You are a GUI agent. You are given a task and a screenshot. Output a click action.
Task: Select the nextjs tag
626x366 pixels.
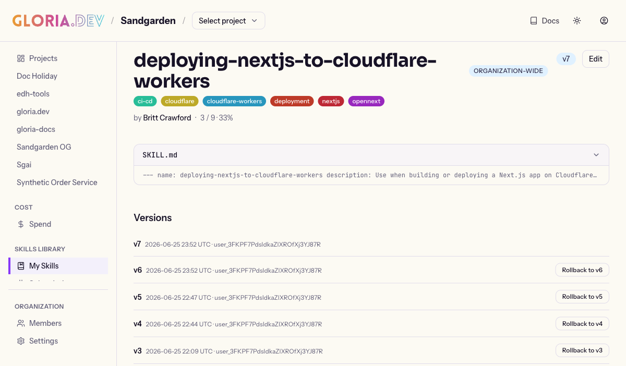click(331, 101)
